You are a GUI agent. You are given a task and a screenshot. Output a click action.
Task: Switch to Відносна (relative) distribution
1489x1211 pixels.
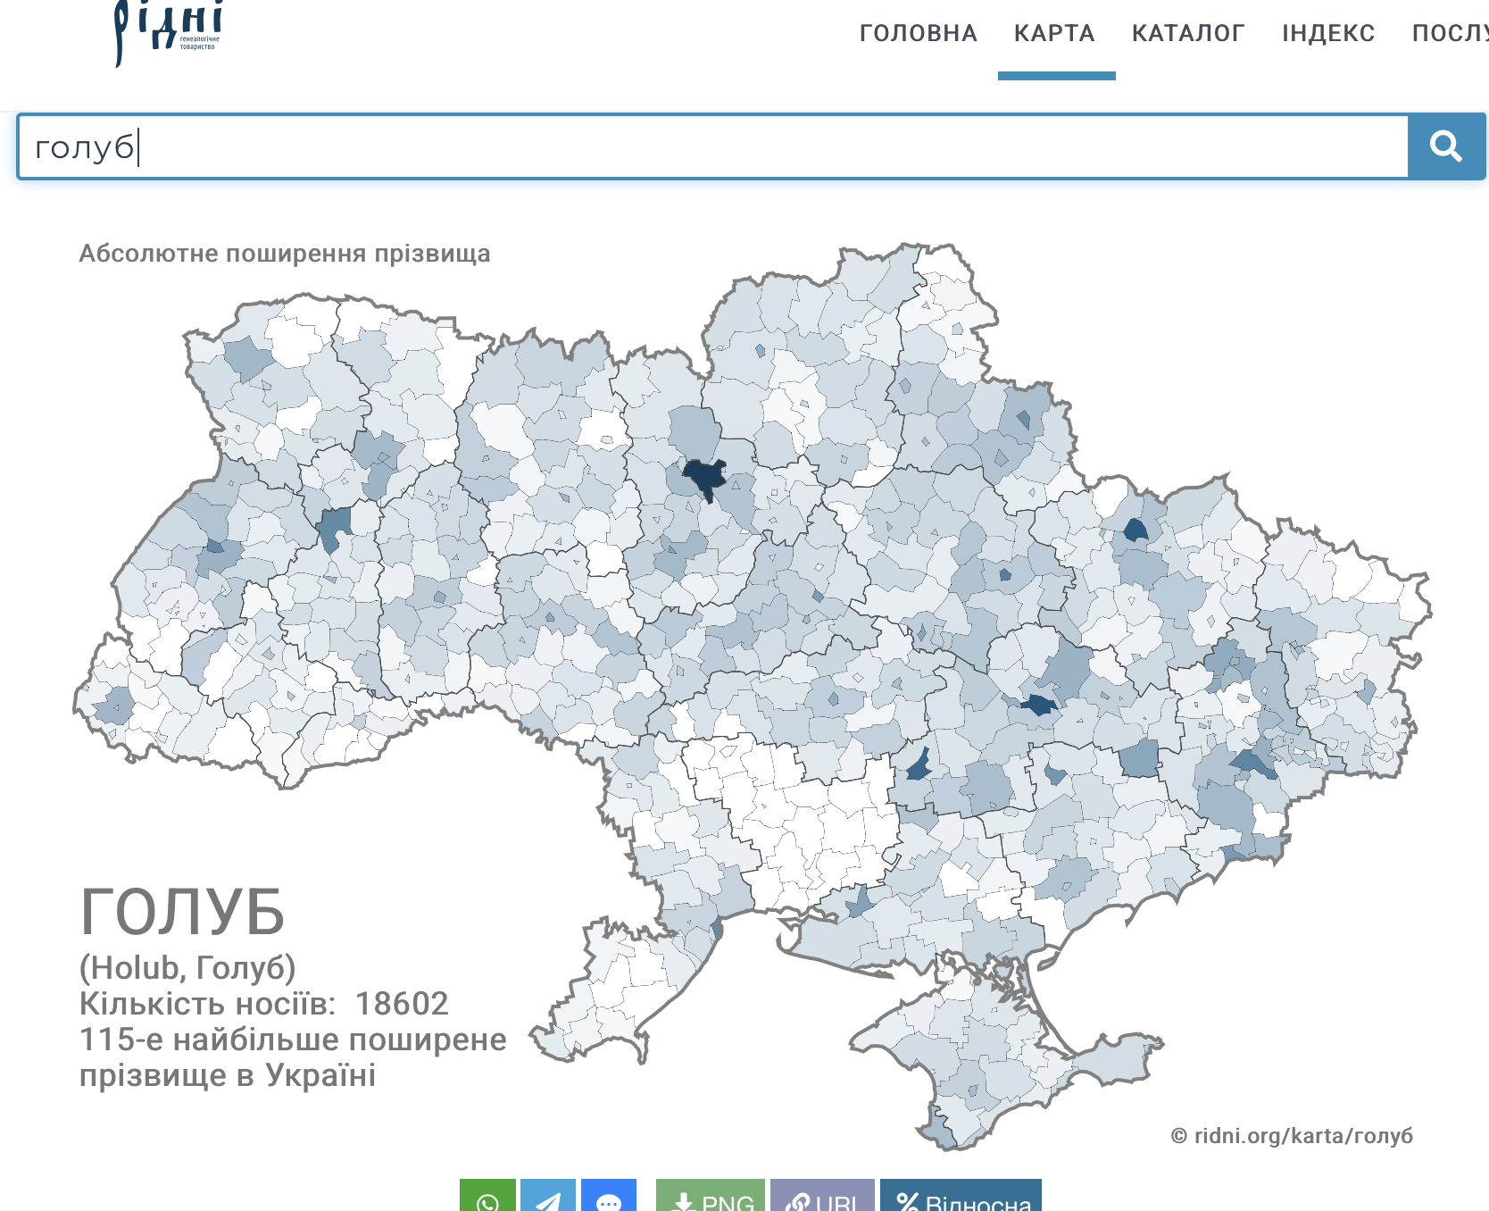961,1198
